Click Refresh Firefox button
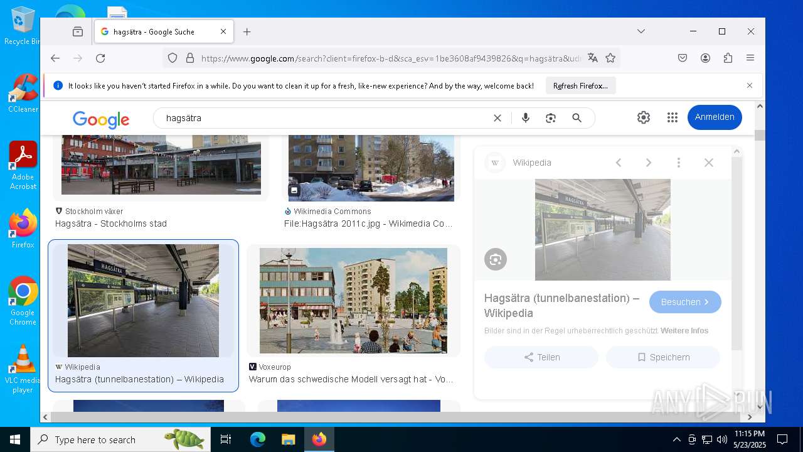Image resolution: width=803 pixels, height=452 pixels. click(580, 85)
